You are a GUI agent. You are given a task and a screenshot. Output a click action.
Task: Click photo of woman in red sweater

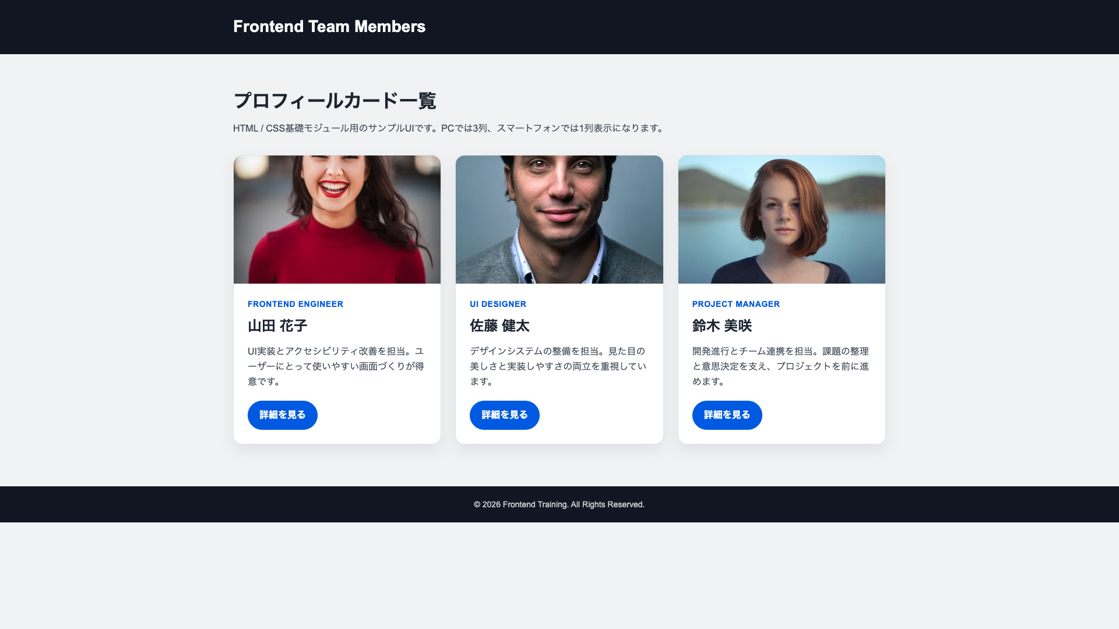(337, 220)
